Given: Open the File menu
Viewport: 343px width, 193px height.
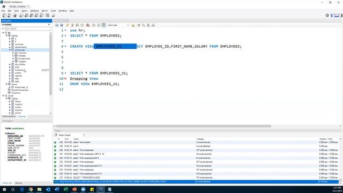Looking at the screenshot, I should 3,11.
